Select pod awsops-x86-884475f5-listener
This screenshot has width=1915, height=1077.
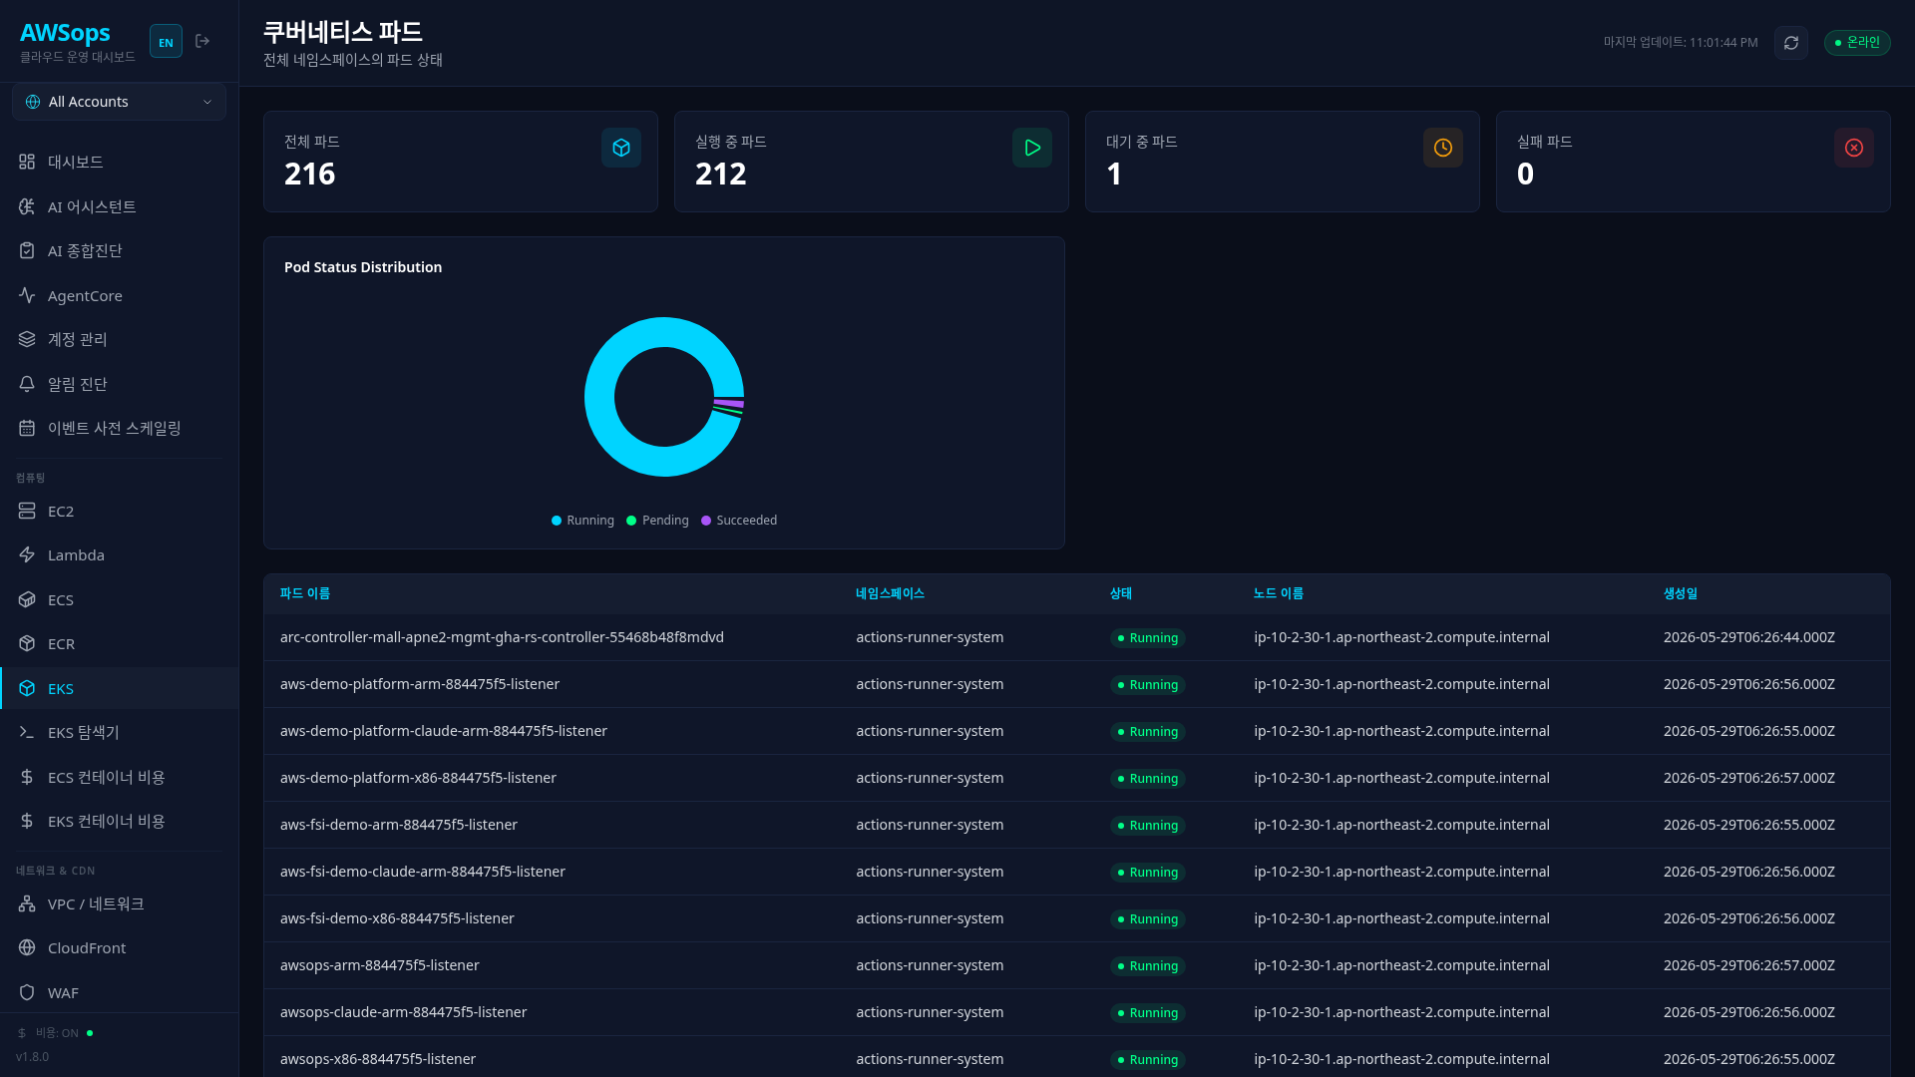click(x=1077, y=1057)
